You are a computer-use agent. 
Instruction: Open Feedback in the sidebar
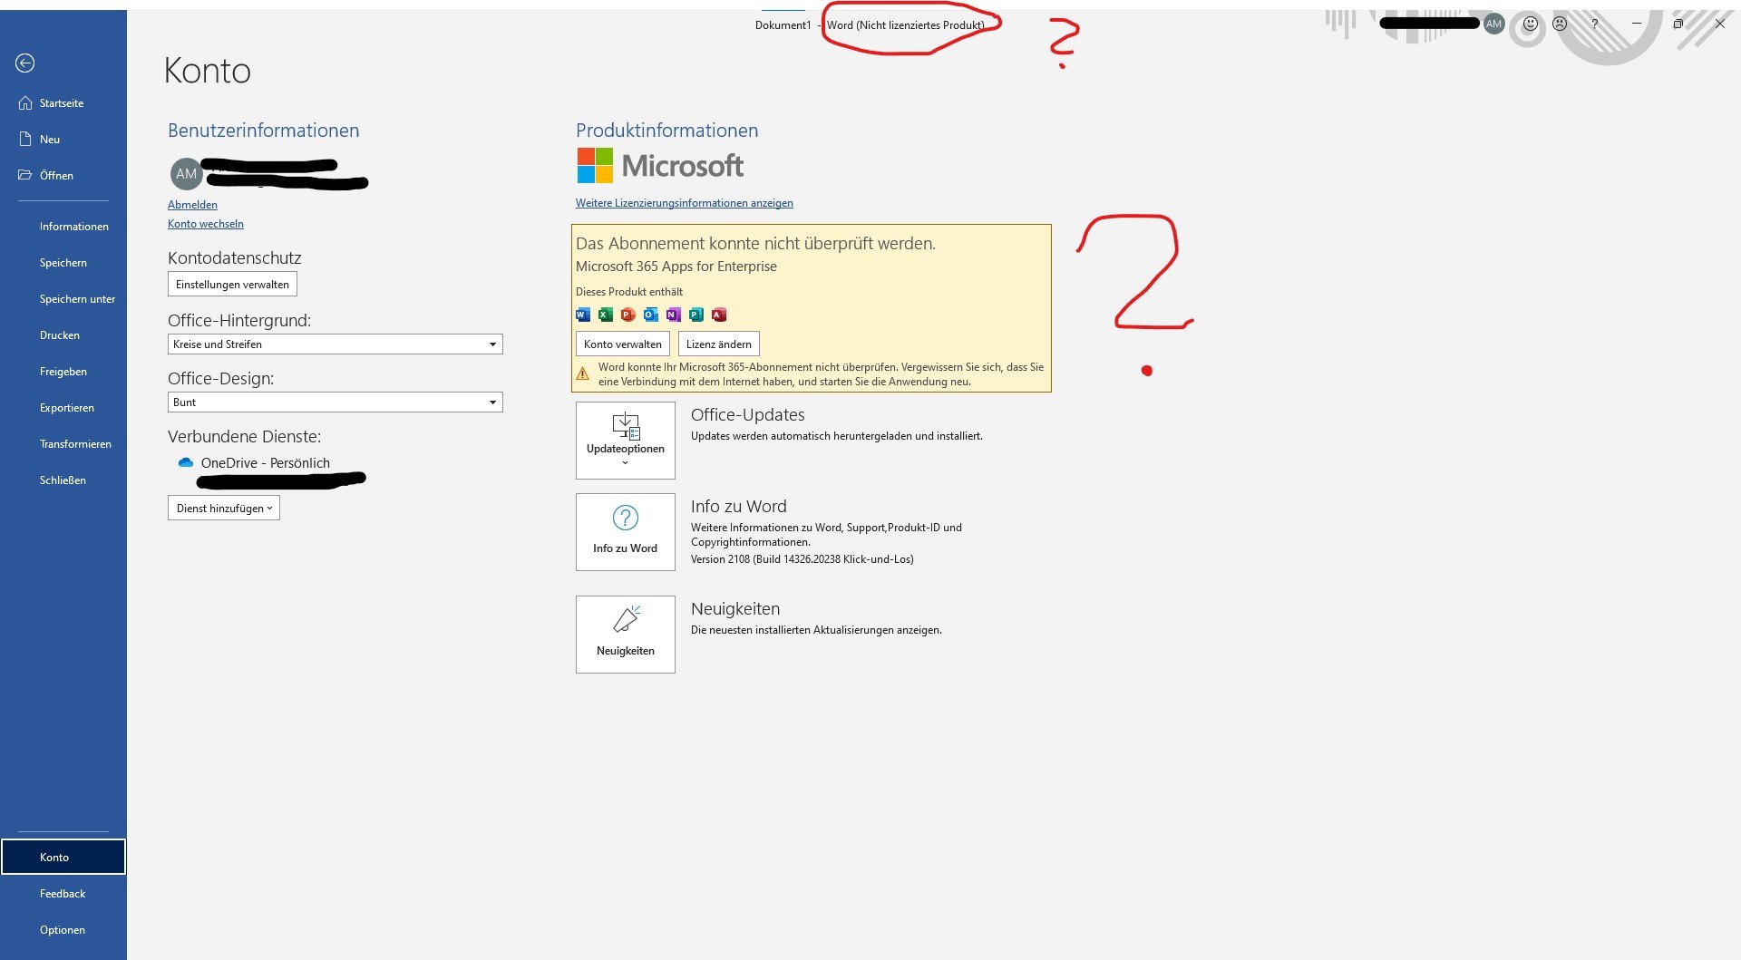pos(63,894)
